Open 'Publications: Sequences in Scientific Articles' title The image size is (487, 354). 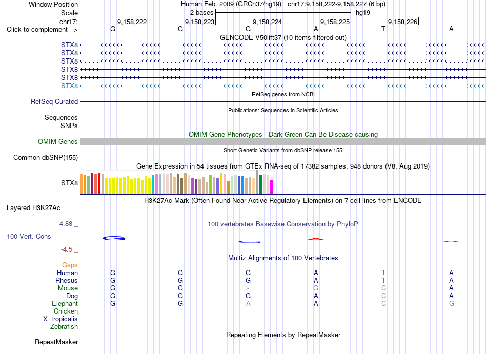click(283, 110)
